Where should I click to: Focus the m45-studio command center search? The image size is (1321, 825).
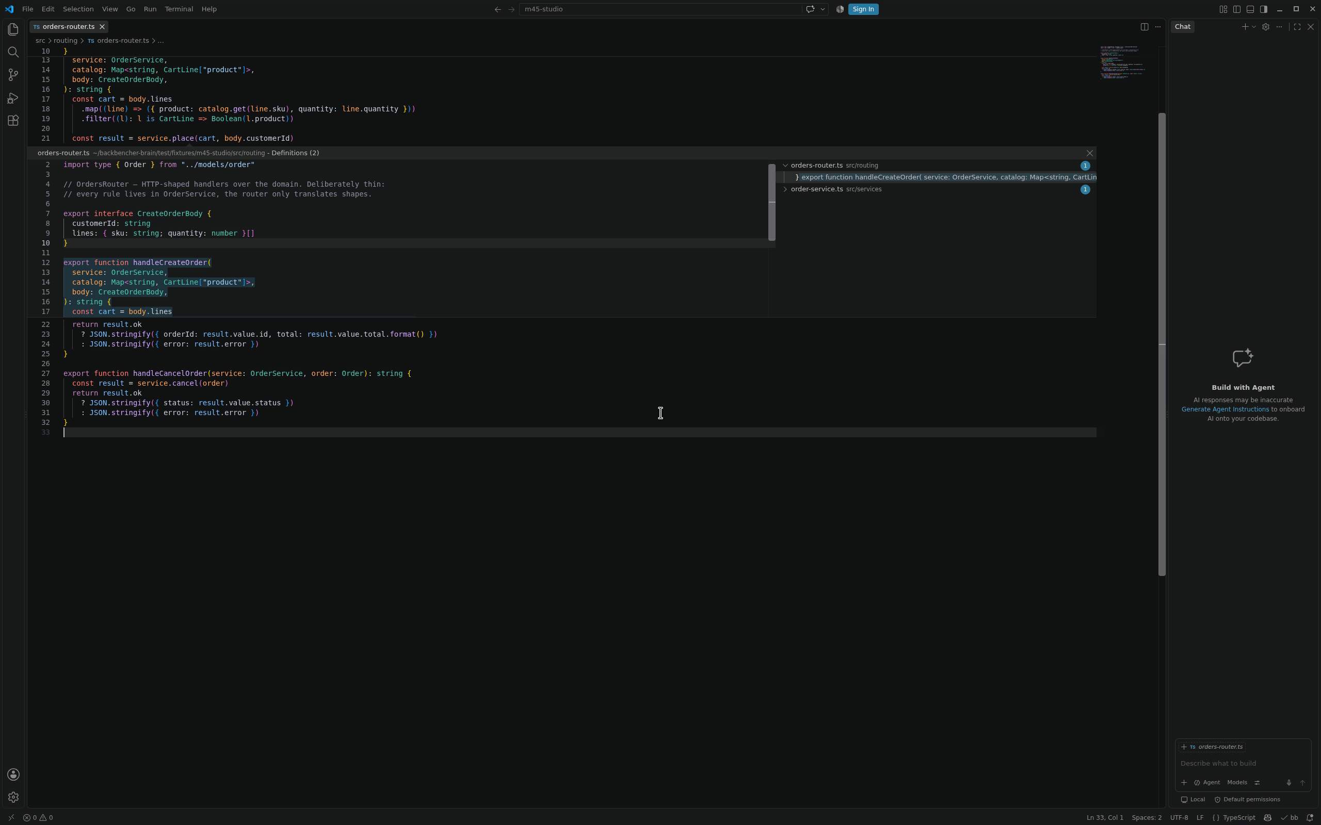pos(660,9)
